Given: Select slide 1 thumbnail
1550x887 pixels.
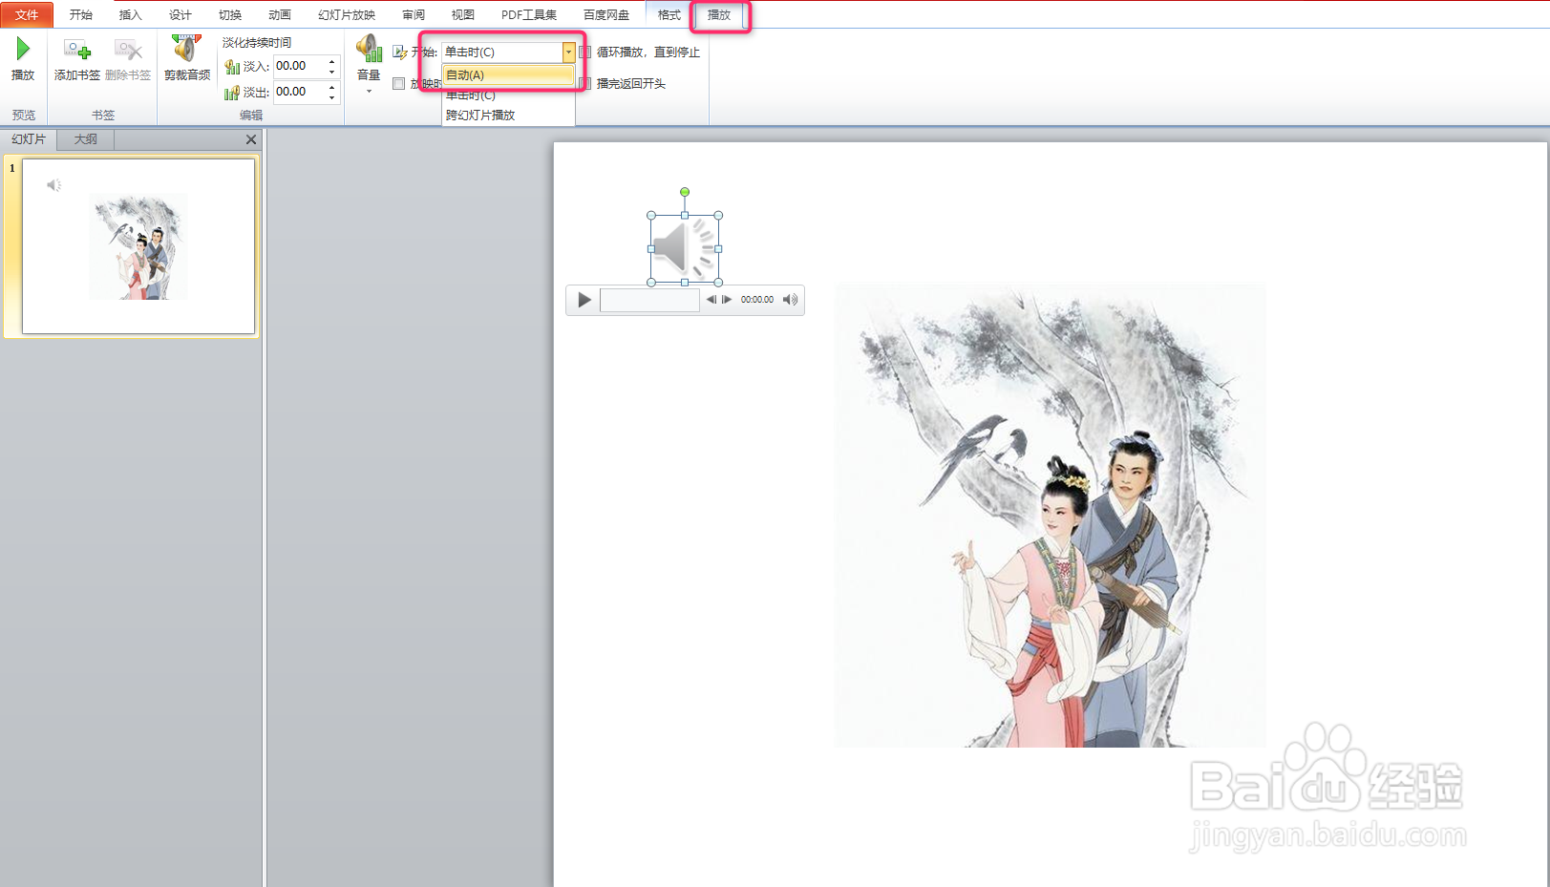Looking at the screenshot, I should tap(138, 246).
